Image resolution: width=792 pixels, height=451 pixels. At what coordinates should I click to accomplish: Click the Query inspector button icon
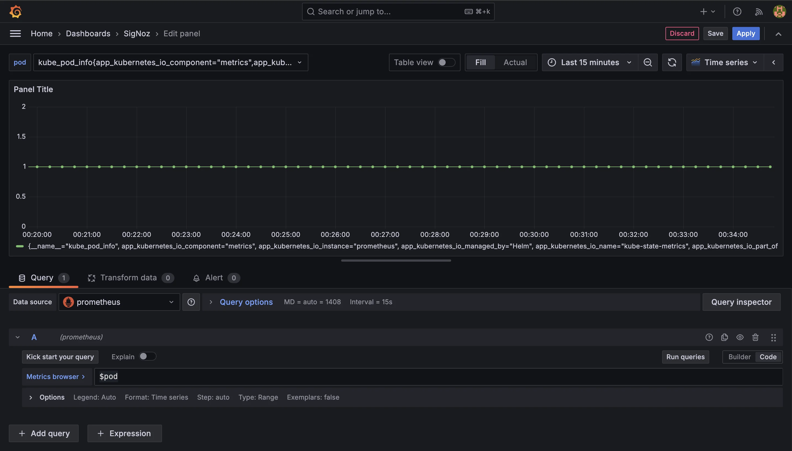(x=741, y=301)
